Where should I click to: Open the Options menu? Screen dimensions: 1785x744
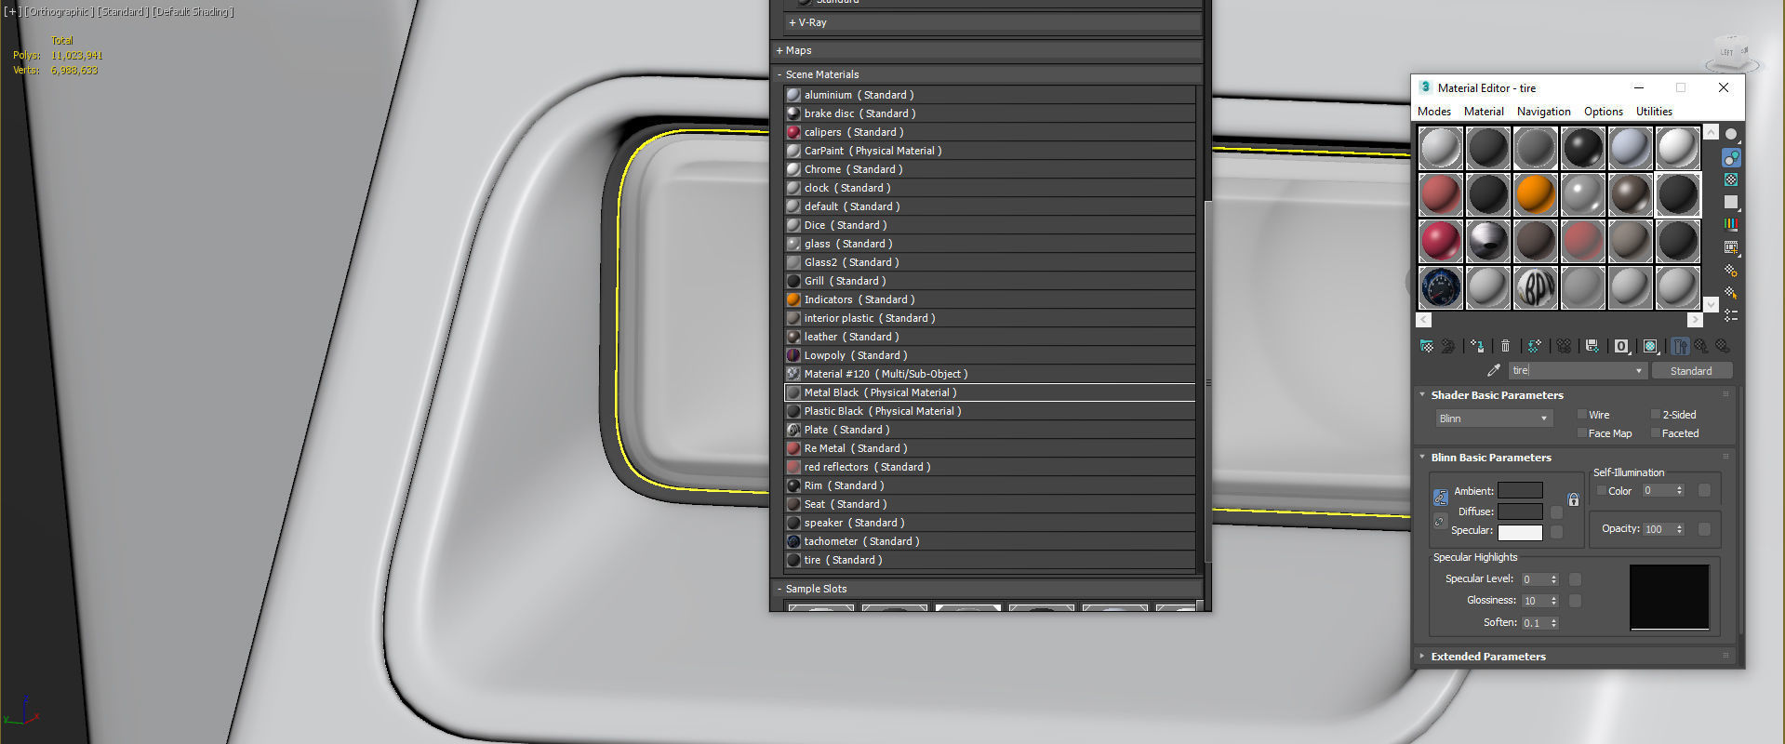pyautogui.click(x=1603, y=112)
